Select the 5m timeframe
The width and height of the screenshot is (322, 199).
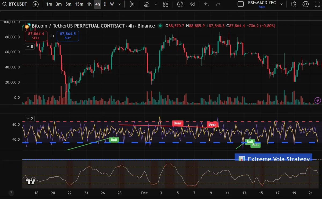[68, 4]
